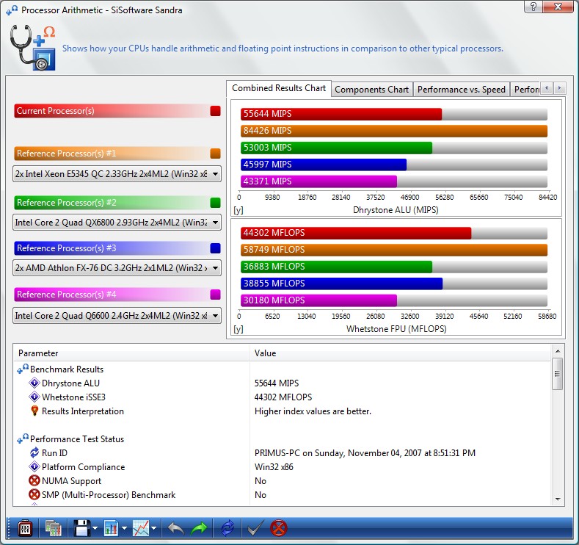
Task: Click the grey checkmark OK icon
Action: [x=255, y=528]
